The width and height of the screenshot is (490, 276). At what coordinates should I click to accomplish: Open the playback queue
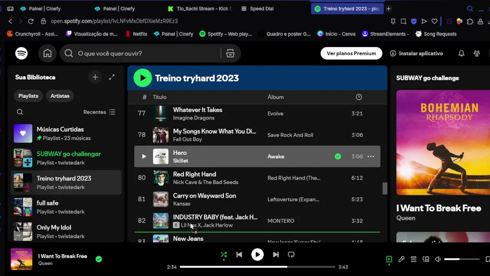(x=413, y=259)
